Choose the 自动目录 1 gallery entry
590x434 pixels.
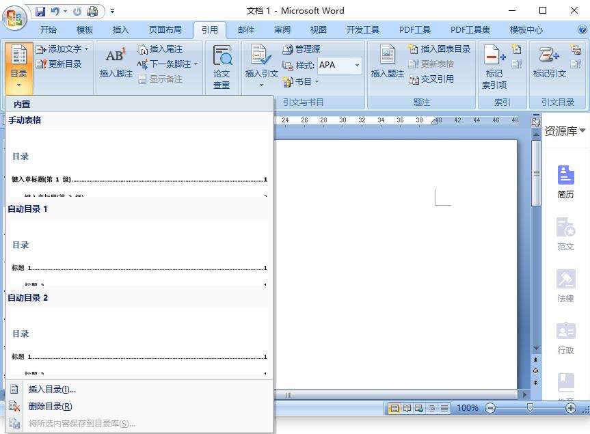pyautogui.click(x=137, y=245)
